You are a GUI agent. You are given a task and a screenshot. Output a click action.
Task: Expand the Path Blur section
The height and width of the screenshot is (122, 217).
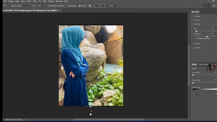point(193,44)
